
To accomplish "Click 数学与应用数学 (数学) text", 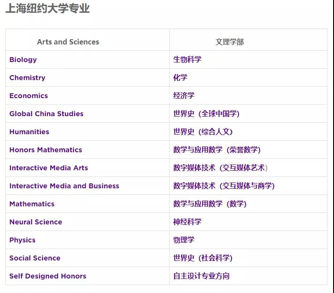I will click(210, 204).
